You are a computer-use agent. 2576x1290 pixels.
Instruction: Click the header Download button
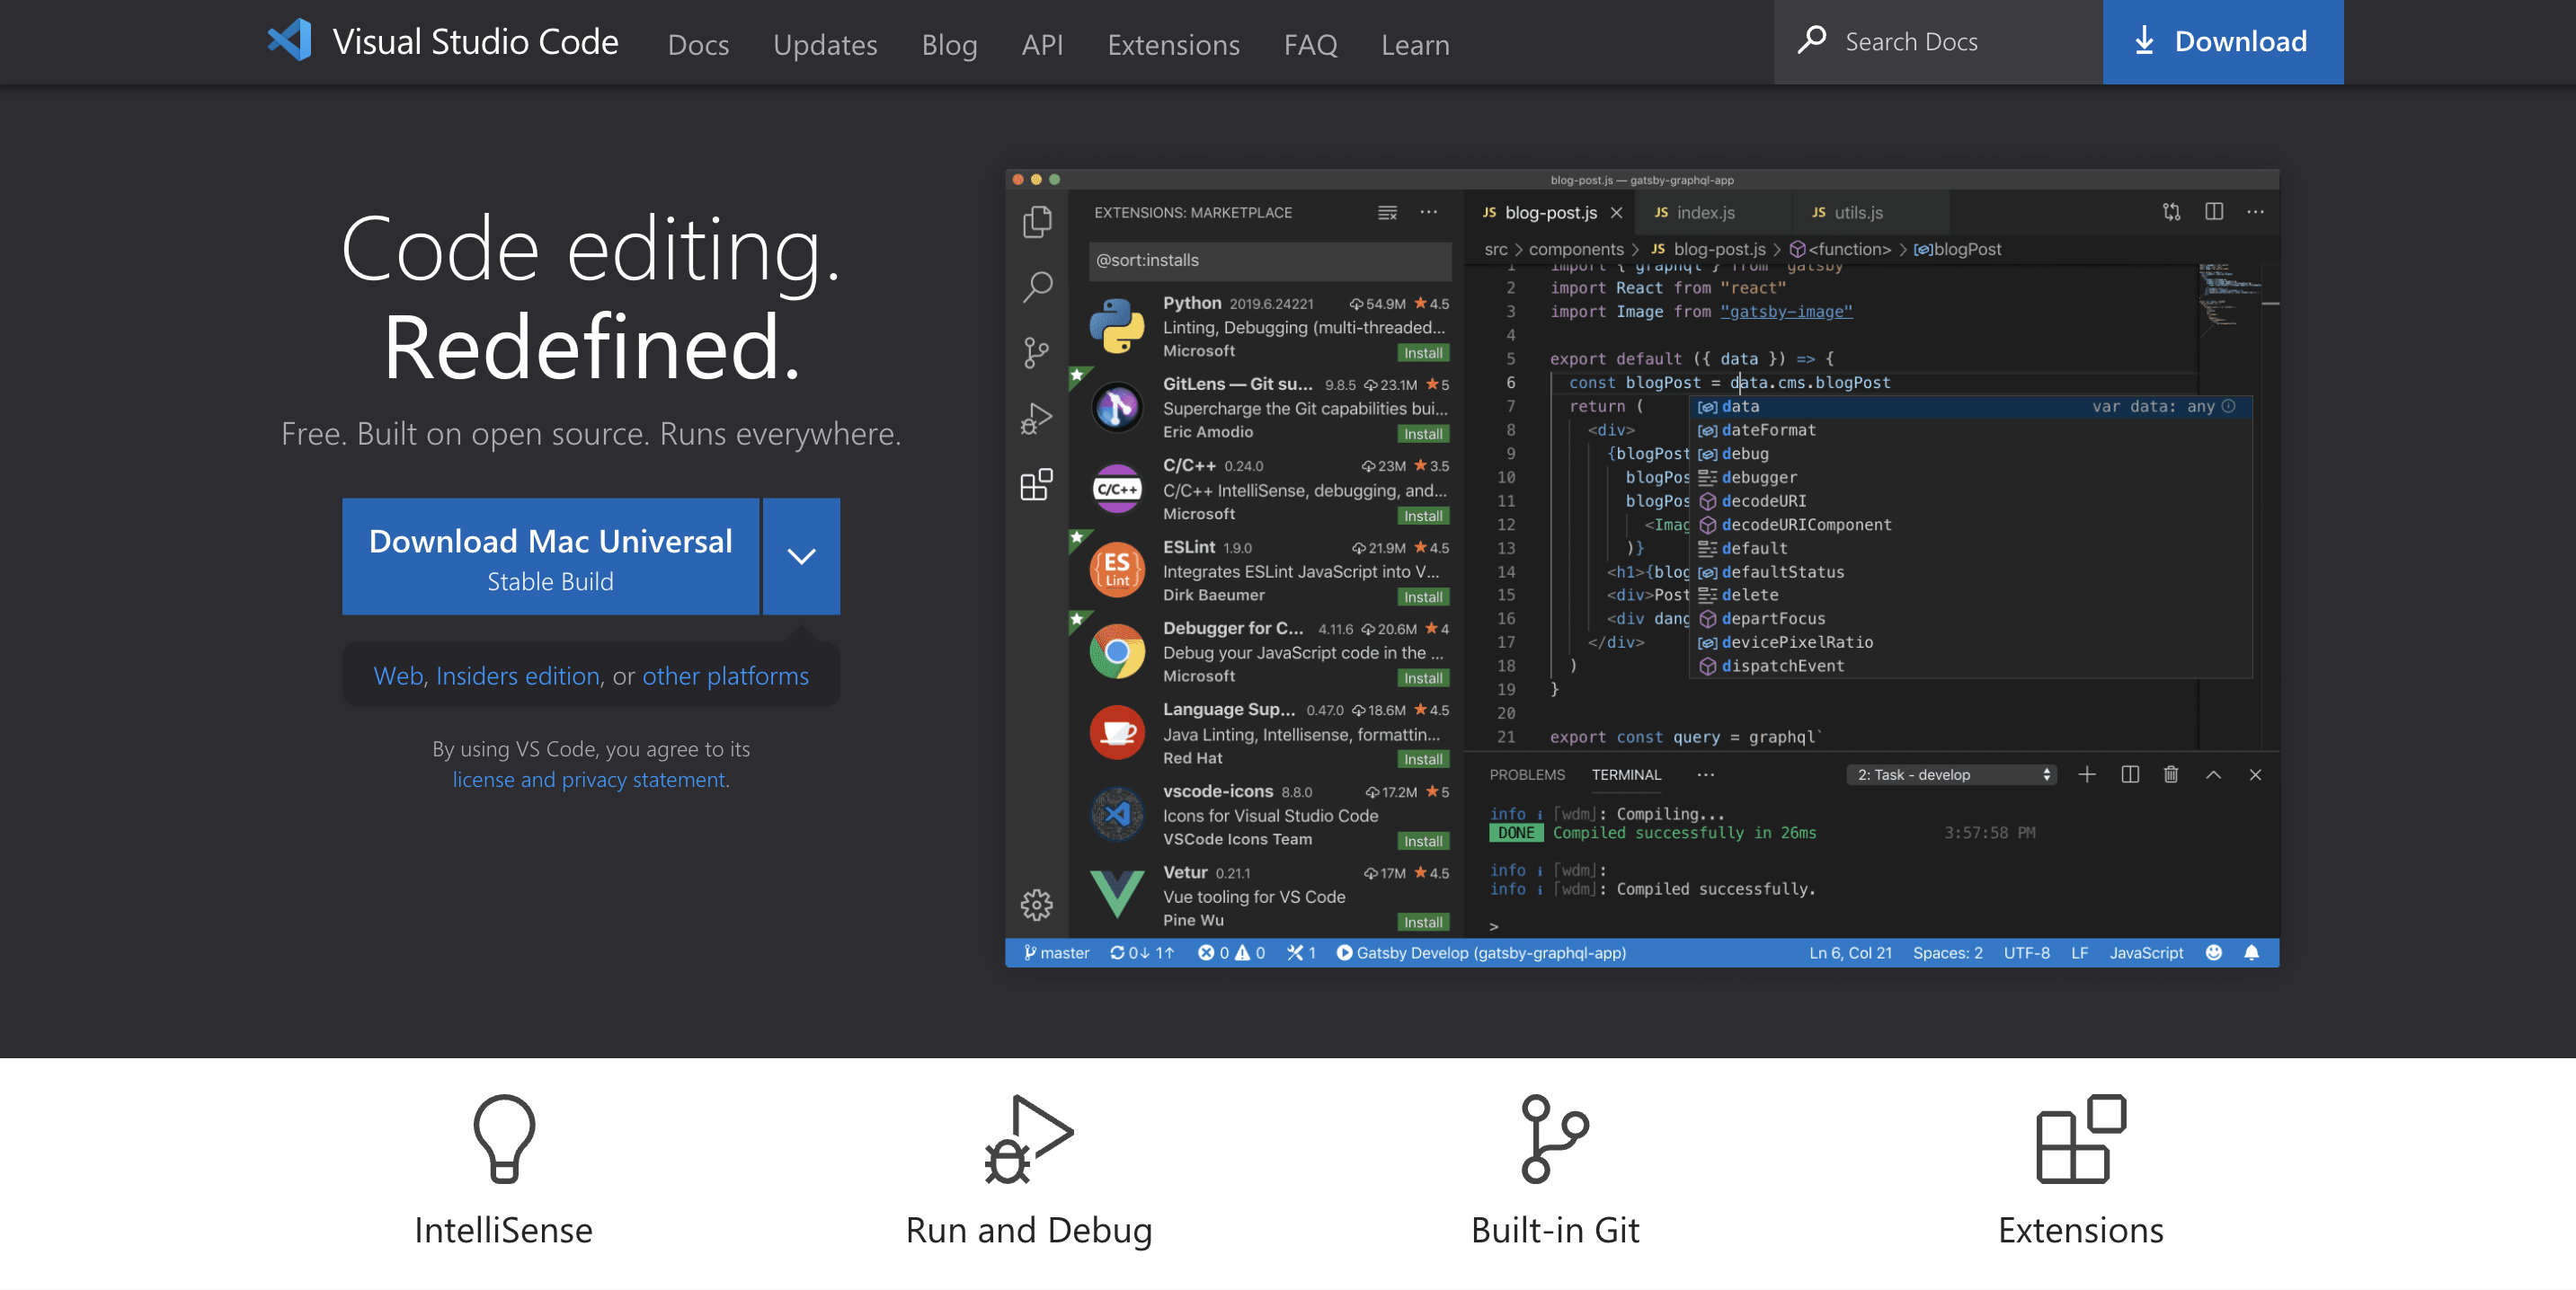pyautogui.click(x=2222, y=42)
